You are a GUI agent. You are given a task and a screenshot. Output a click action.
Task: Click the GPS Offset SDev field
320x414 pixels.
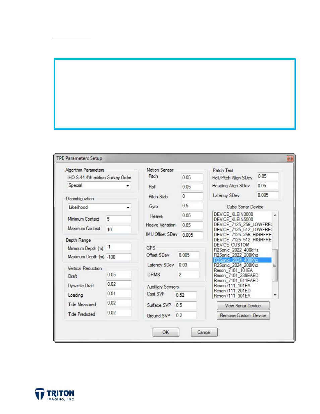(x=189, y=255)
